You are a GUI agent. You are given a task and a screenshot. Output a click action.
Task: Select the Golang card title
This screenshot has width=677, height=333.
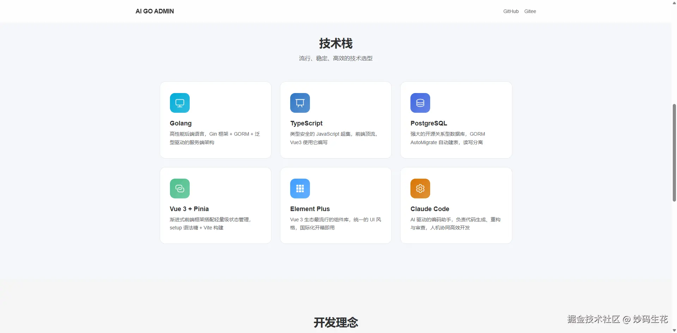click(181, 123)
